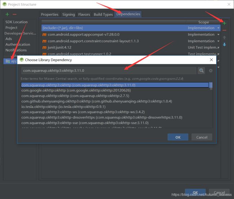Open search settings gear icon
234x199 pixels.
tap(211, 71)
